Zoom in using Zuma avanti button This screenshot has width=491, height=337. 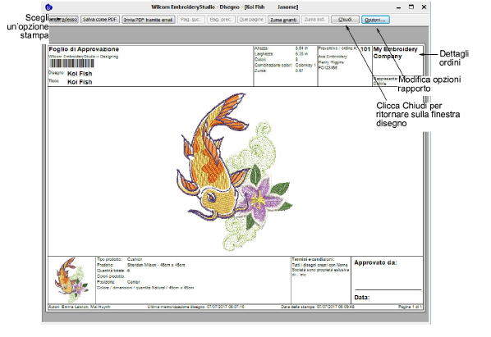(283, 20)
